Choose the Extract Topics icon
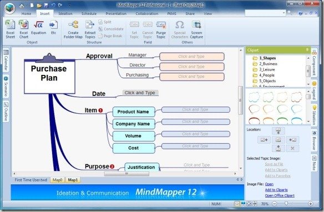This screenshot has height=212, width=324. 90,29
